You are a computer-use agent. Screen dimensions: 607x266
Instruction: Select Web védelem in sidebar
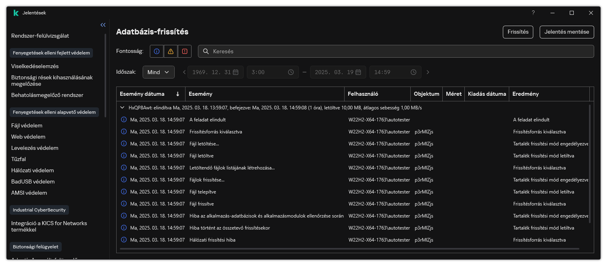28,137
